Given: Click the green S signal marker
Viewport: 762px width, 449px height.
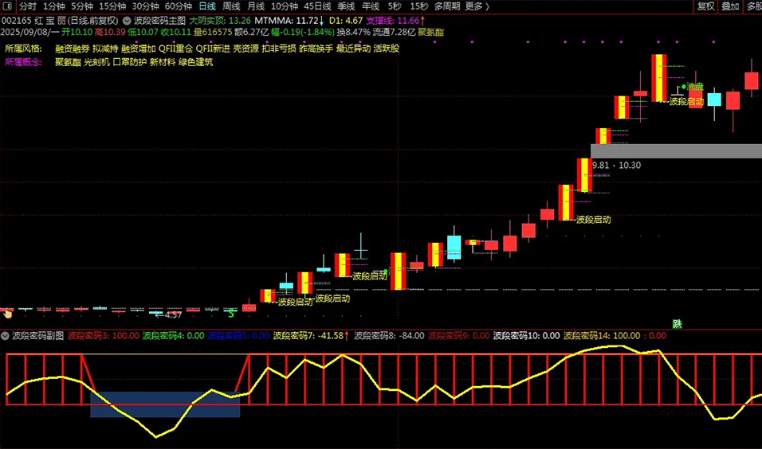Looking at the screenshot, I should tap(231, 314).
